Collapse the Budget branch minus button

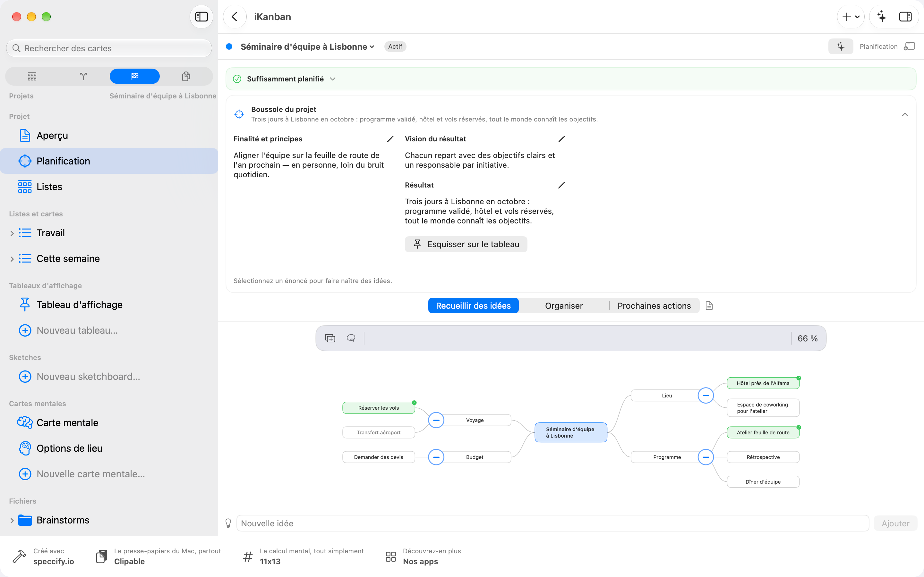click(x=436, y=457)
